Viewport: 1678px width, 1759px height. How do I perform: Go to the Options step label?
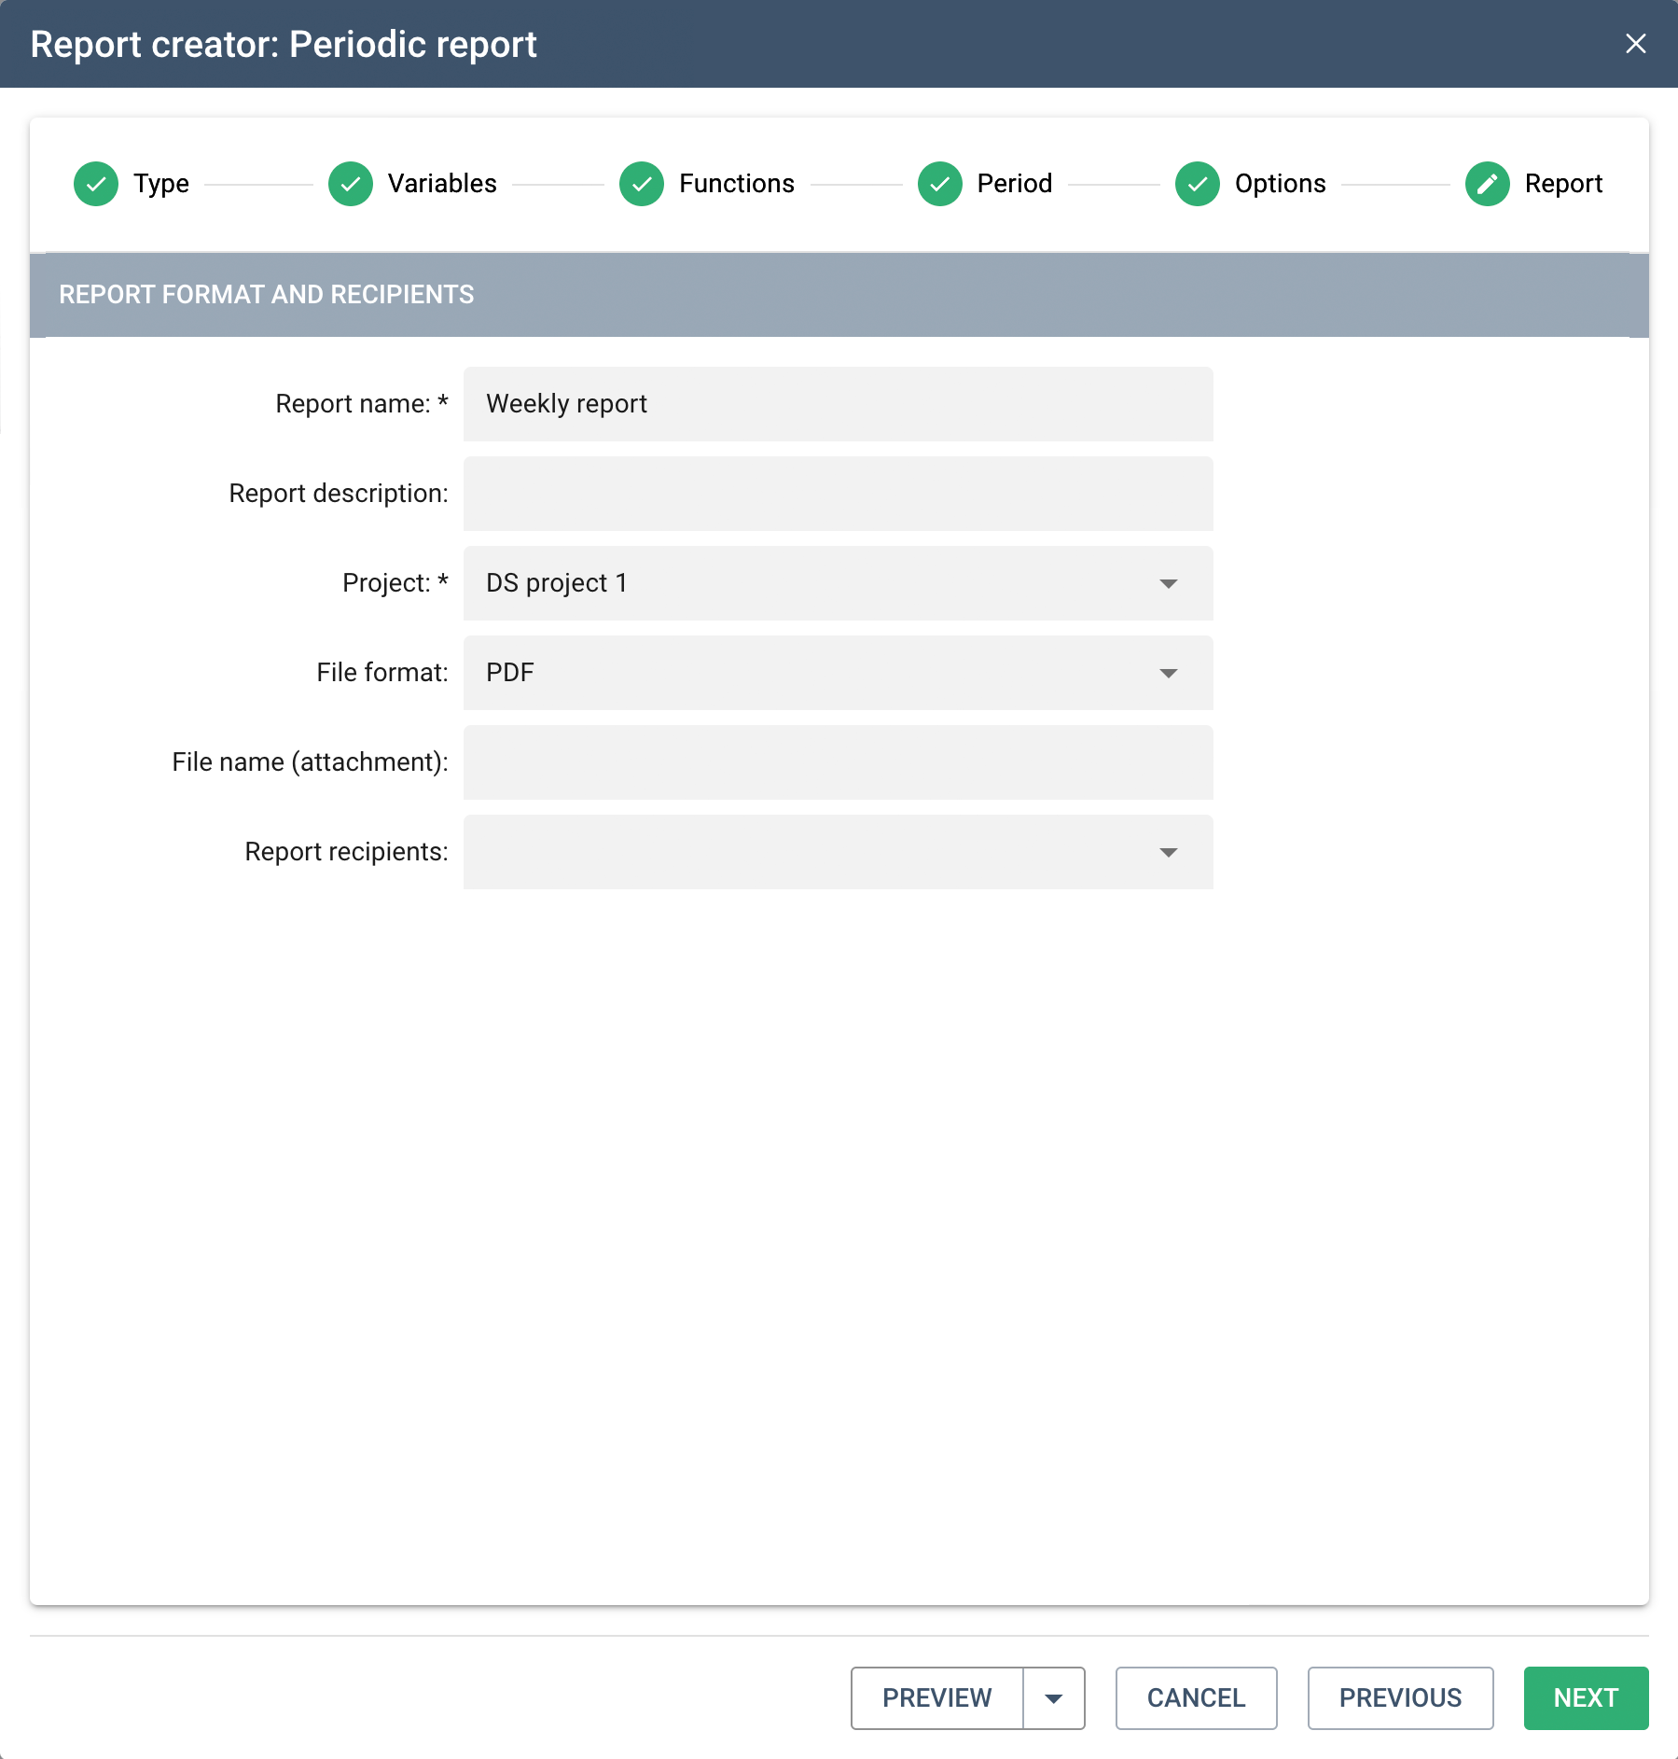click(1281, 184)
